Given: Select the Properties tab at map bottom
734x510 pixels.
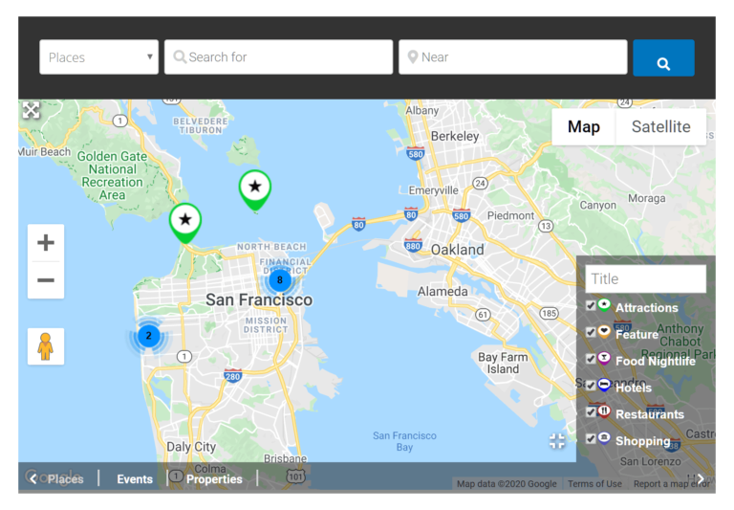Looking at the screenshot, I should tap(214, 479).
